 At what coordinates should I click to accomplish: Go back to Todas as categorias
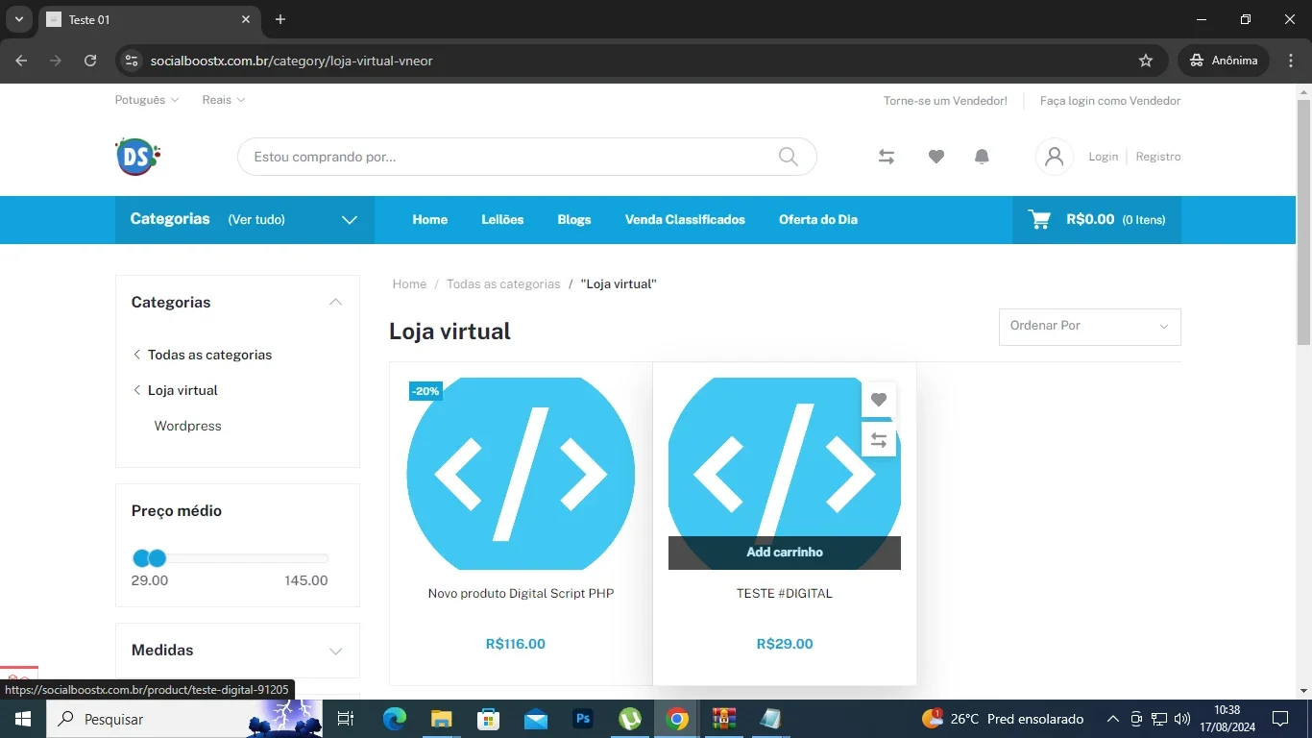tap(209, 355)
